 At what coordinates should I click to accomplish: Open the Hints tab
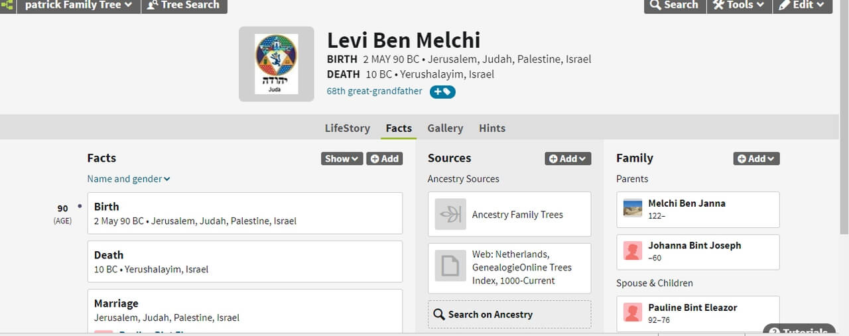(492, 128)
